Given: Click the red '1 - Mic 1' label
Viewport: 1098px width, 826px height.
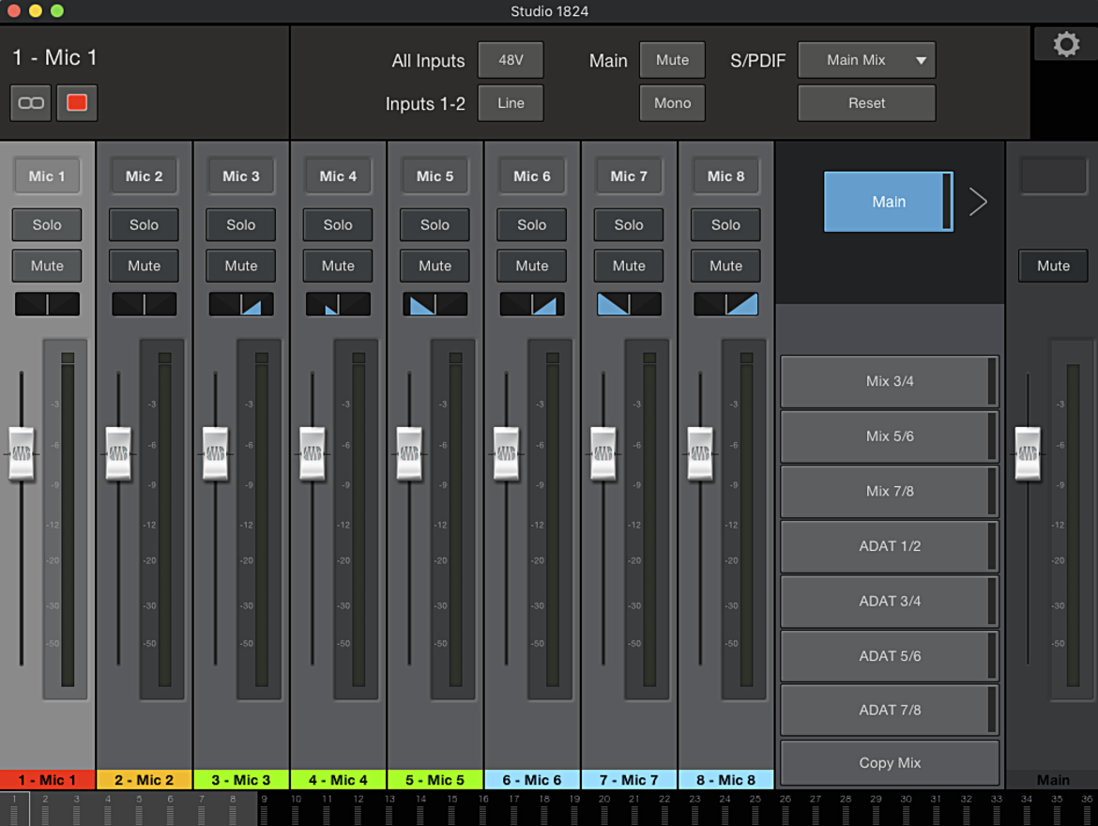Looking at the screenshot, I should click(x=47, y=780).
